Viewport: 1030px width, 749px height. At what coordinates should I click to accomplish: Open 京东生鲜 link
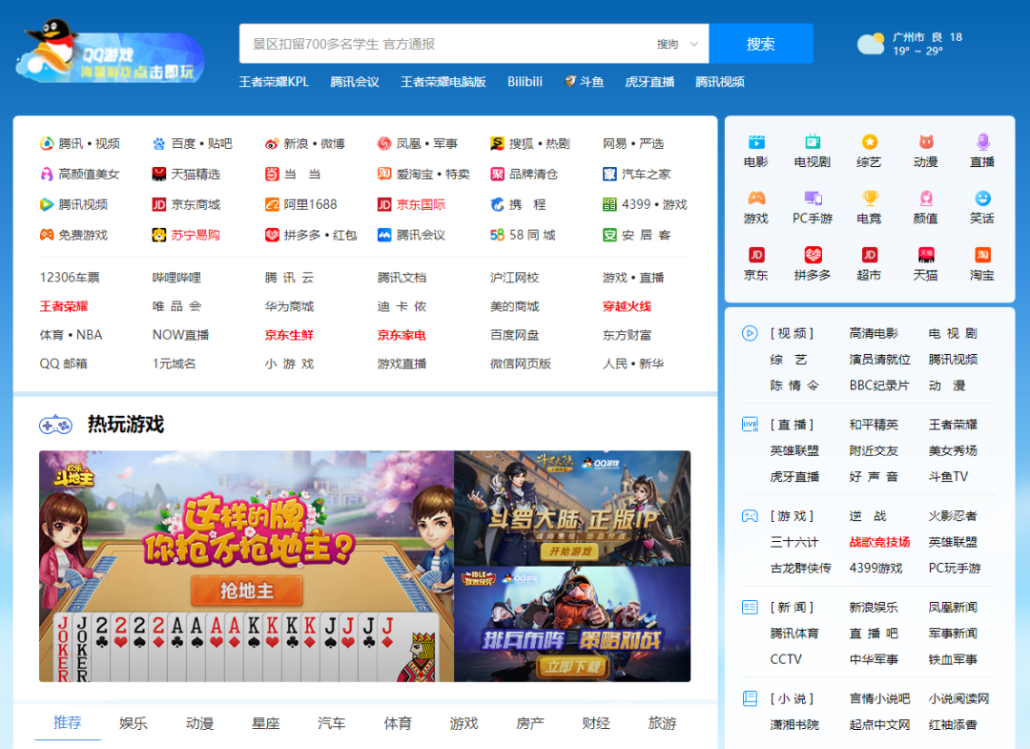[289, 335]
